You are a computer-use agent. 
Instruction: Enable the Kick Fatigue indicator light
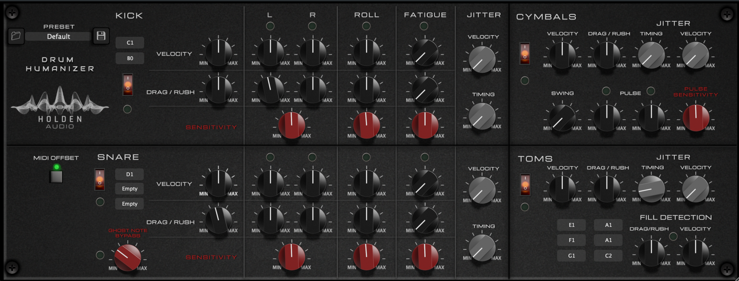[x=424, y=26]
